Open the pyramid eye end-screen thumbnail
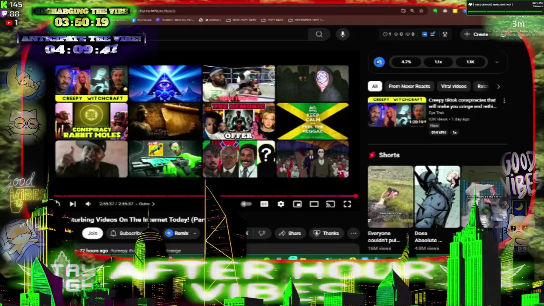Image resolution: width=544 pixels, height=306 pixels. click(165, 84)
